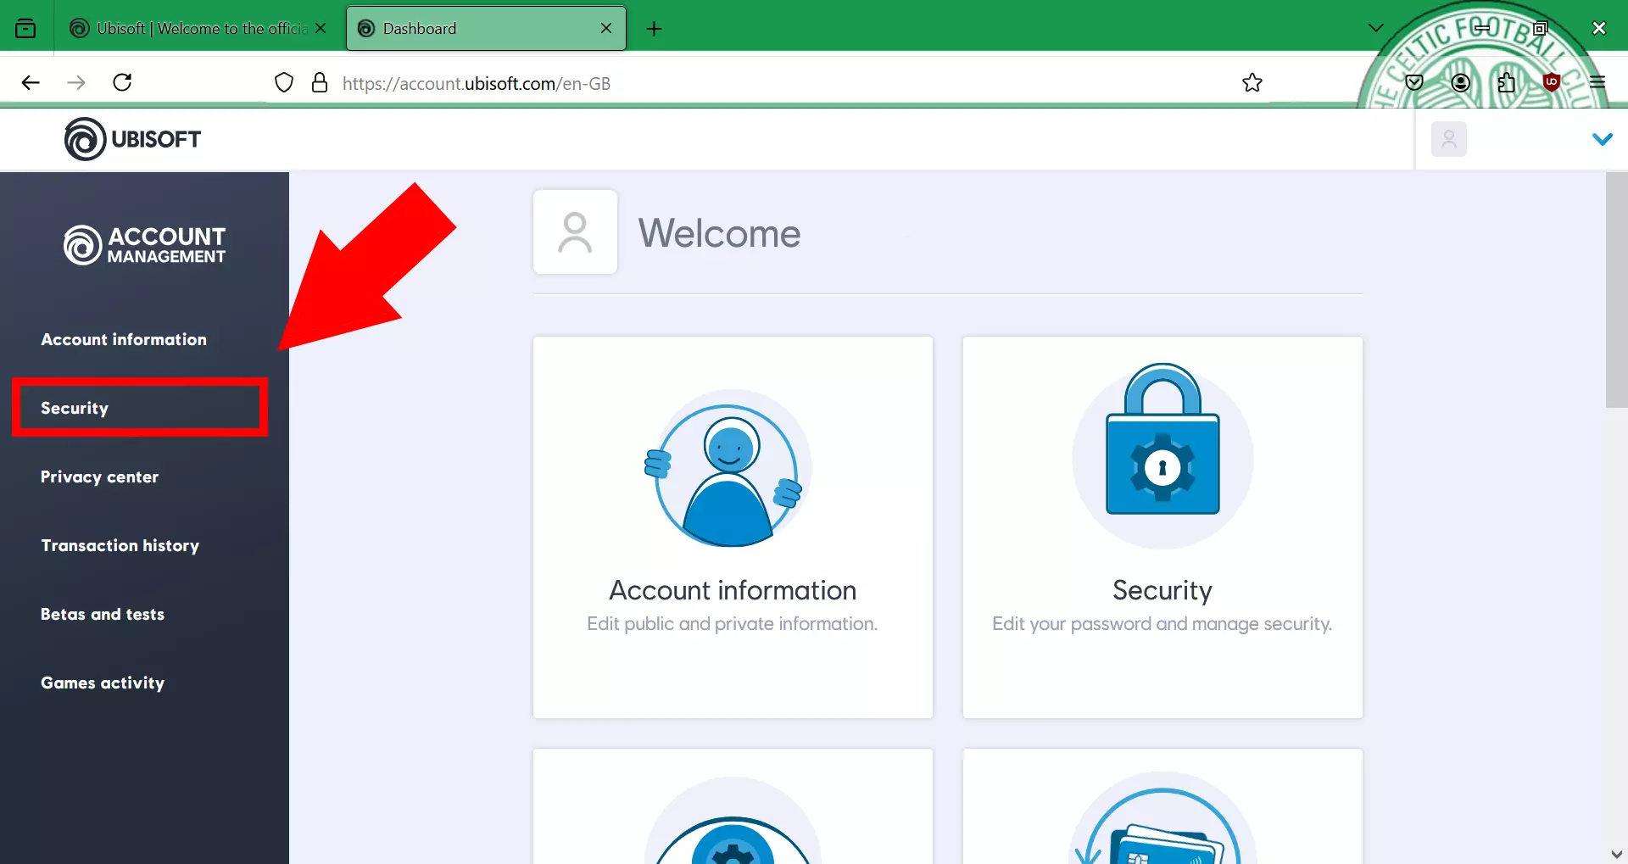Minimize the Firefox window
This screenshot has width=1628, height=864.
coord(1482,28)
